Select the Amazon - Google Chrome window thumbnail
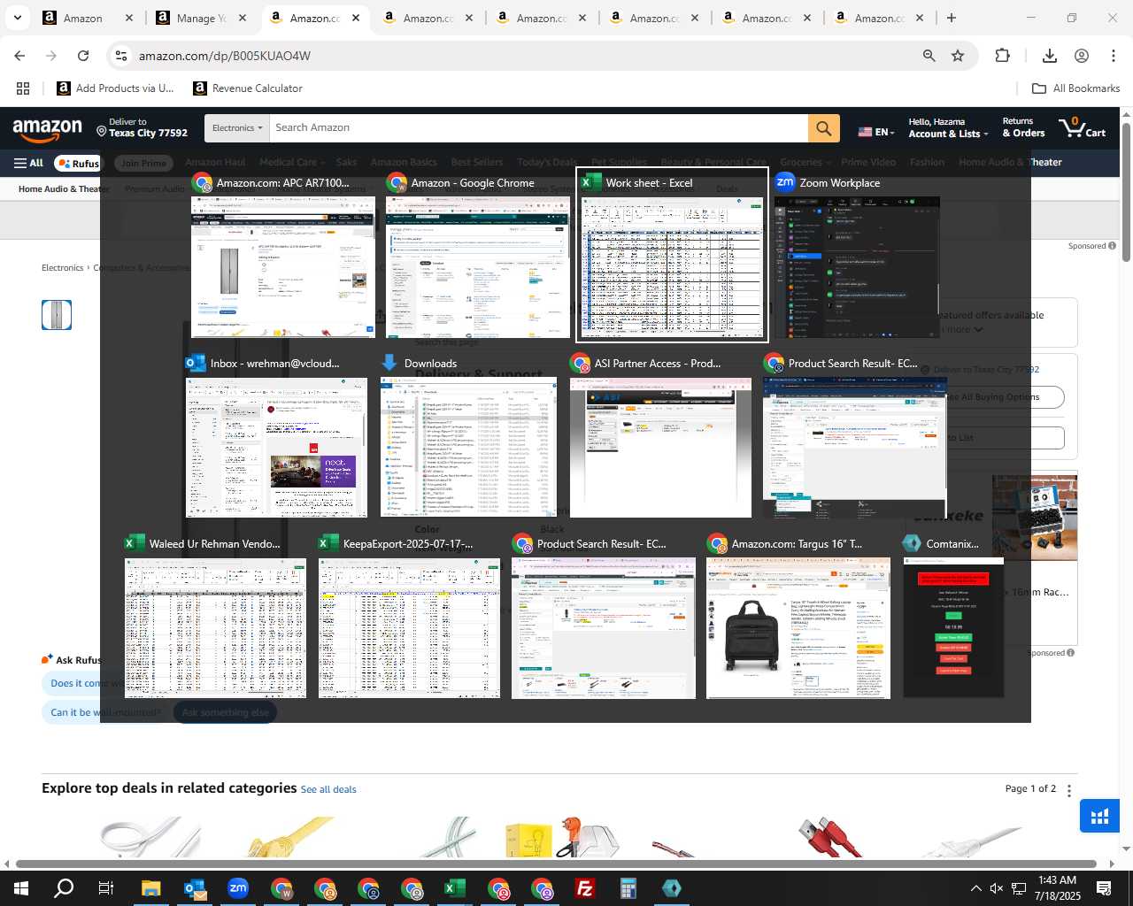The image size is (1133, 906). pos(478,255)
